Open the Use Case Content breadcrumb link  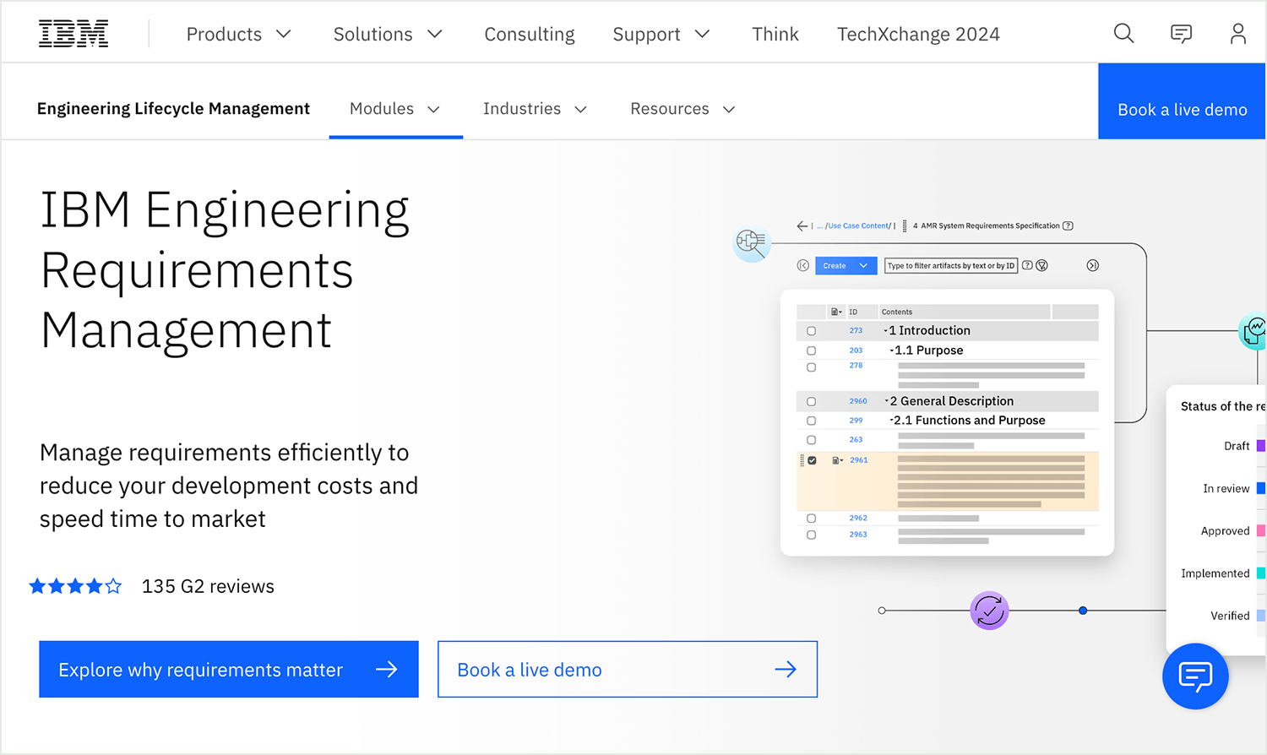pos(858,225)
